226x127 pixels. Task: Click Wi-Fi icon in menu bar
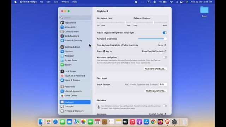pyautogui.click(x=171, y=2)
